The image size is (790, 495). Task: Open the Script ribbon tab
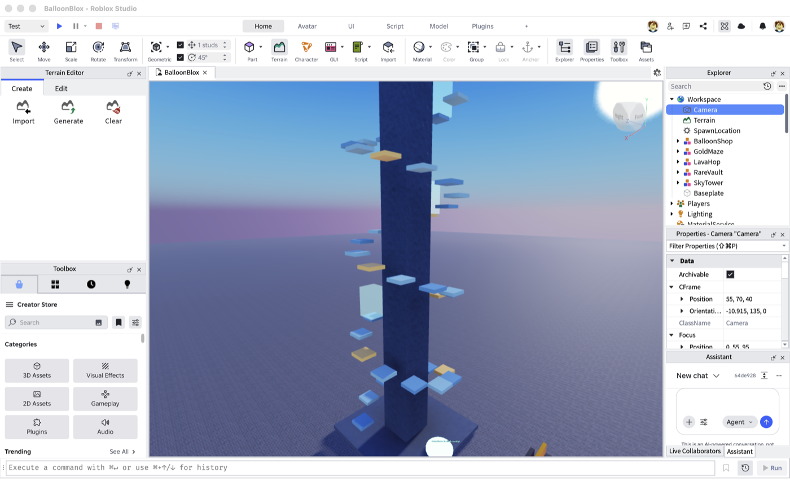pos(395,26)
